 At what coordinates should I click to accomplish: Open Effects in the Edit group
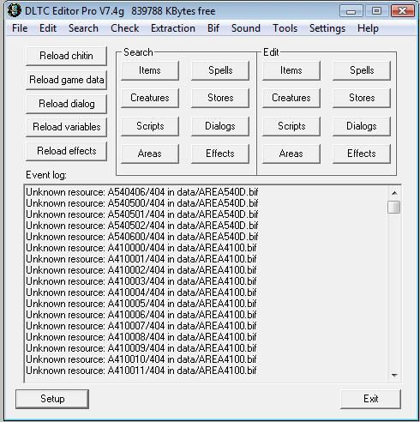click(x=362, y=154)
